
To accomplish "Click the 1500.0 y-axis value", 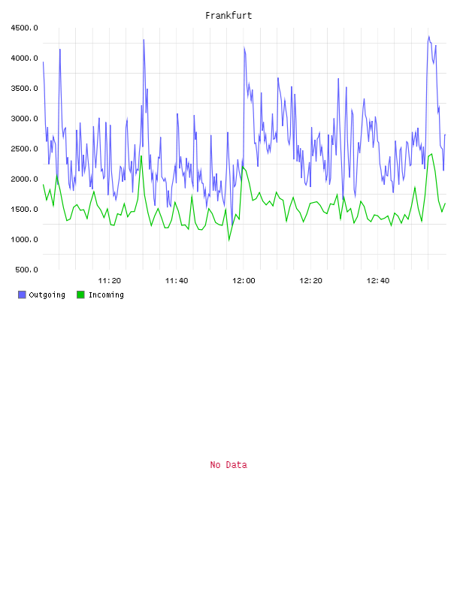I will pyautogui.click(x=24, y=209).
